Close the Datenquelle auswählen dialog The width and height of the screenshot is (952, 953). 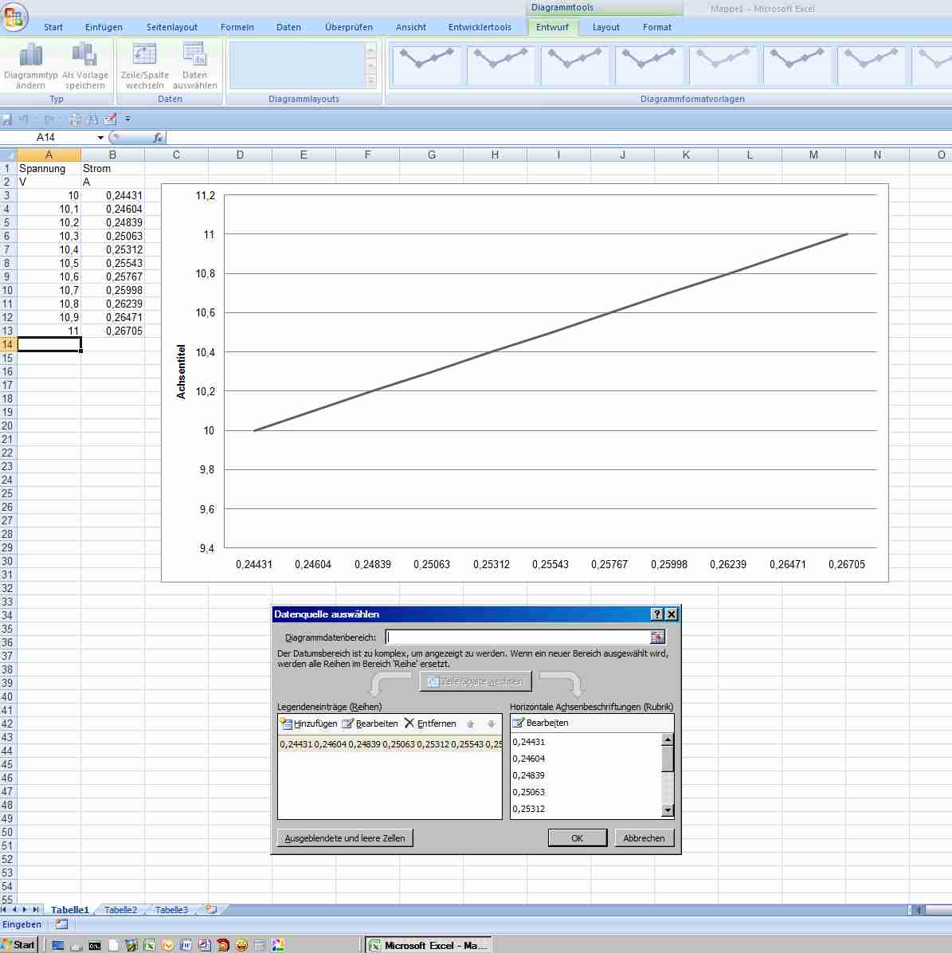[672, 614]
